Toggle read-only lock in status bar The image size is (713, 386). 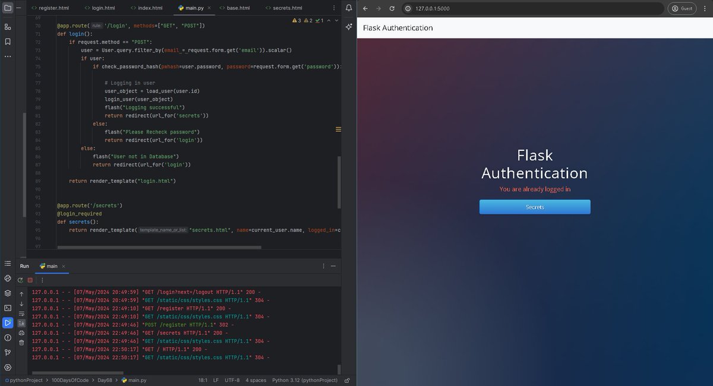(x=347, y=380)
